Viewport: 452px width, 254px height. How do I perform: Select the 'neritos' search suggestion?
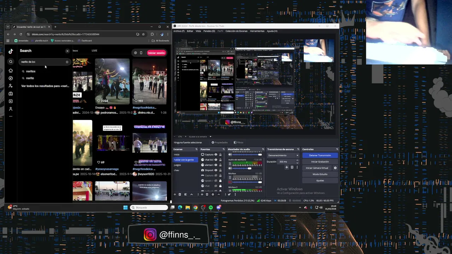31,71
